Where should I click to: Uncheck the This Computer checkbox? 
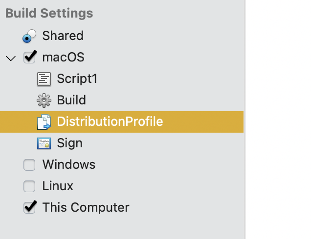pyautogui.click(x=29, y=208)
